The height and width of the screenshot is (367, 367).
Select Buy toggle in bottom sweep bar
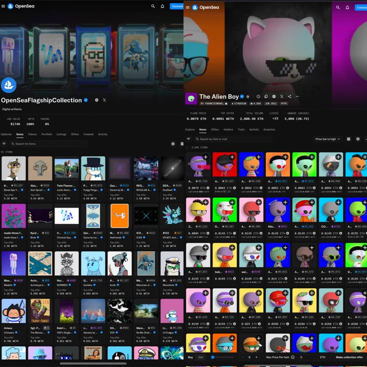pyautogui.click(x=191, y=357)
